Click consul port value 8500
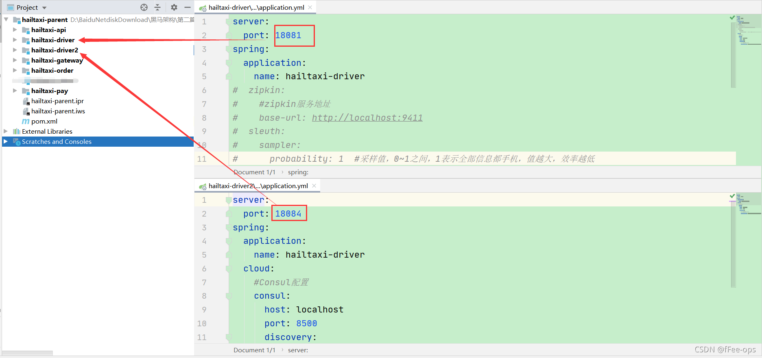Image resolution: width=762 pixels, height=358 pixels. click(x=306, y=323)
